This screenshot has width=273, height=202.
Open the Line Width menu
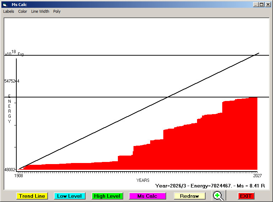(x=40, y=11)
